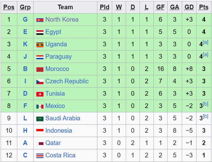Screen dimensions: 212x162
Task: Open footnote [a] beside Uganda's points
Action: [206, 42]
